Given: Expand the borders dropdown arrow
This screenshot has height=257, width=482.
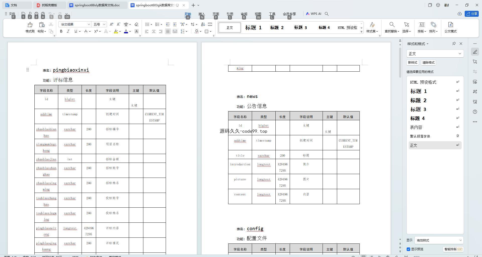Looking at the screenshot, I should (x=210, y=31).
